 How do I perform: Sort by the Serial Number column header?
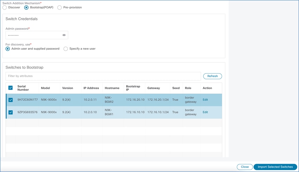coord(23,88)
